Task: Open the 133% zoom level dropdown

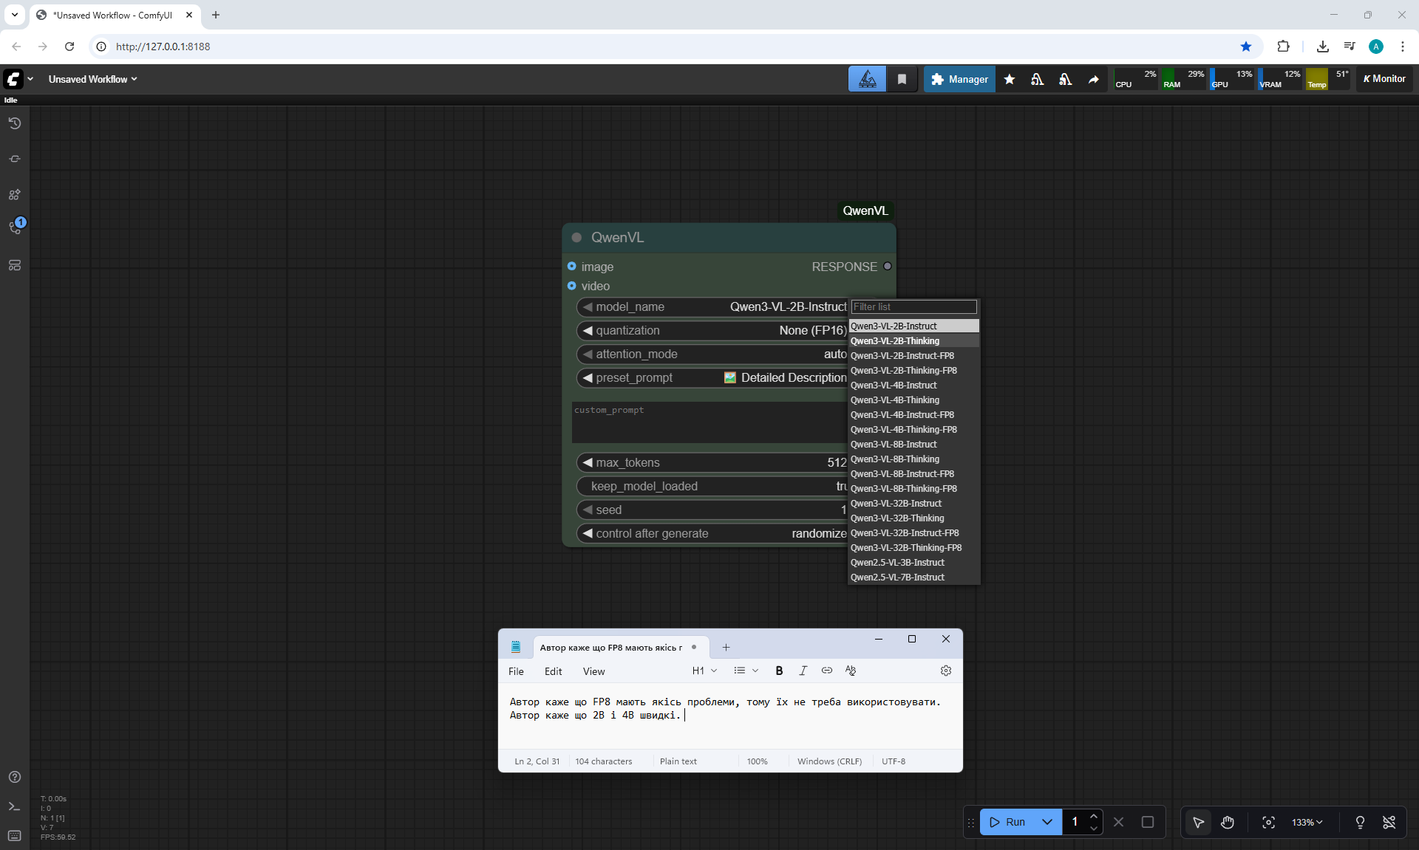Action: click(x=1306, y=822)
